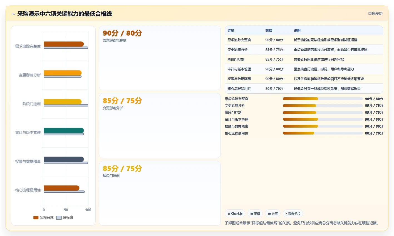Click the 阶段门控制 progress bar
Screen dimensions: 394x236
click(323, 113)
